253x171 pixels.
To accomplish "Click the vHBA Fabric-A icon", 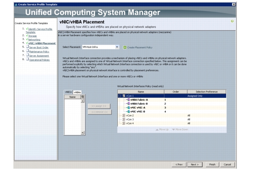I will 128,100.
